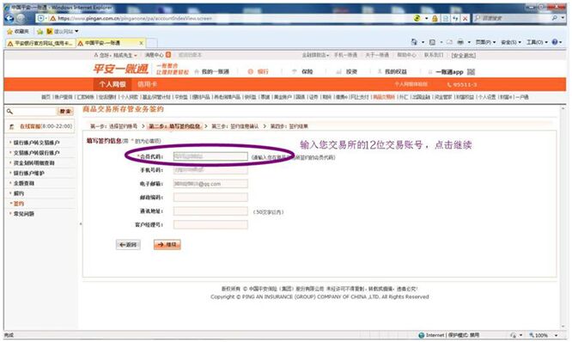This screenshot has width=572, height=342.
Task: Open the address bar dropdown arrow
Action: [x=427, y=19]
